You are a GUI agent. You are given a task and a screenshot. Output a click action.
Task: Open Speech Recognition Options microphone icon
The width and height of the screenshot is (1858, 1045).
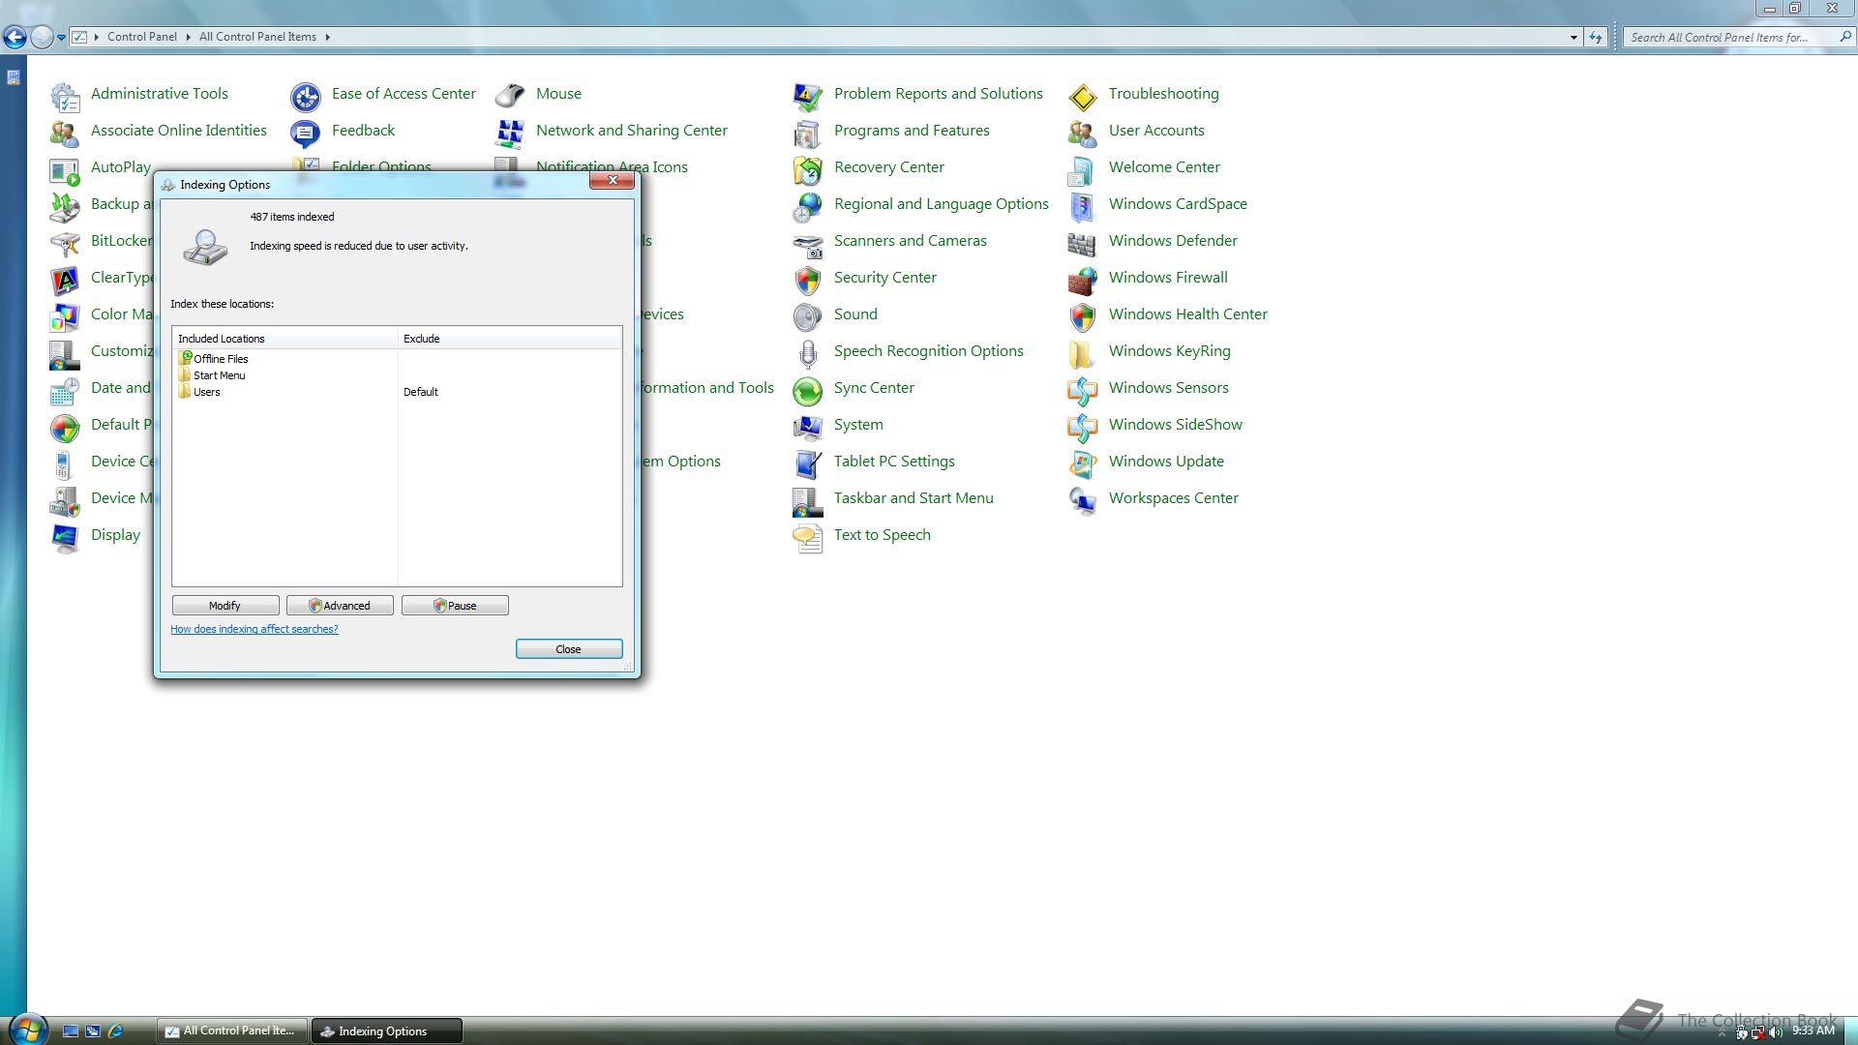coord(808,353)
